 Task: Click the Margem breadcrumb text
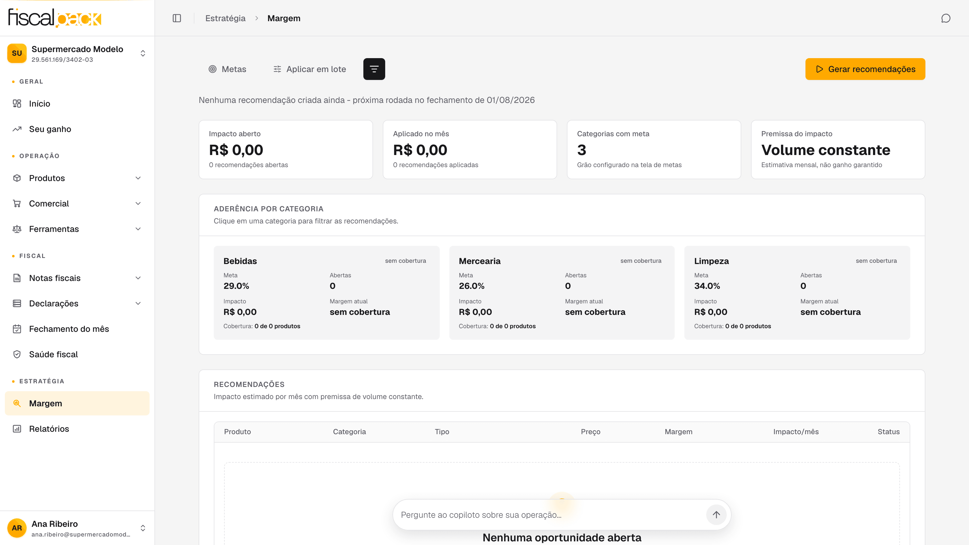(x=284, y=18)
